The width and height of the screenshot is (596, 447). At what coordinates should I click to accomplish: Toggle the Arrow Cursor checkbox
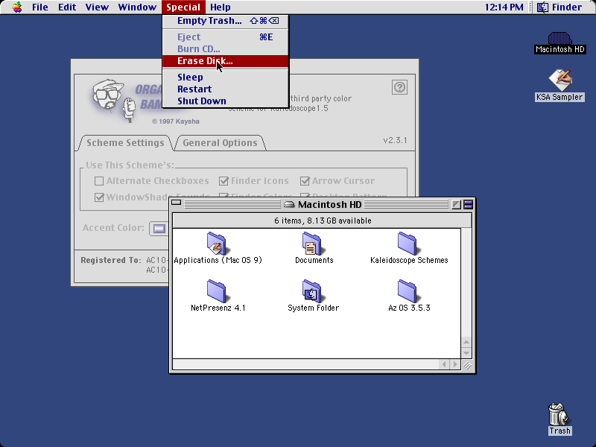tap(305, 181)
